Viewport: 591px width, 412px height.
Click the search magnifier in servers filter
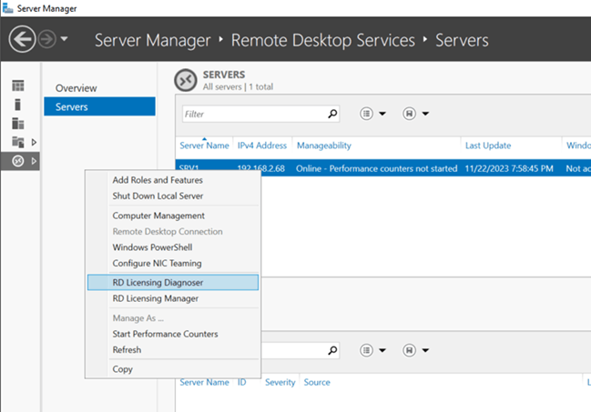click(x=332, y=114)
